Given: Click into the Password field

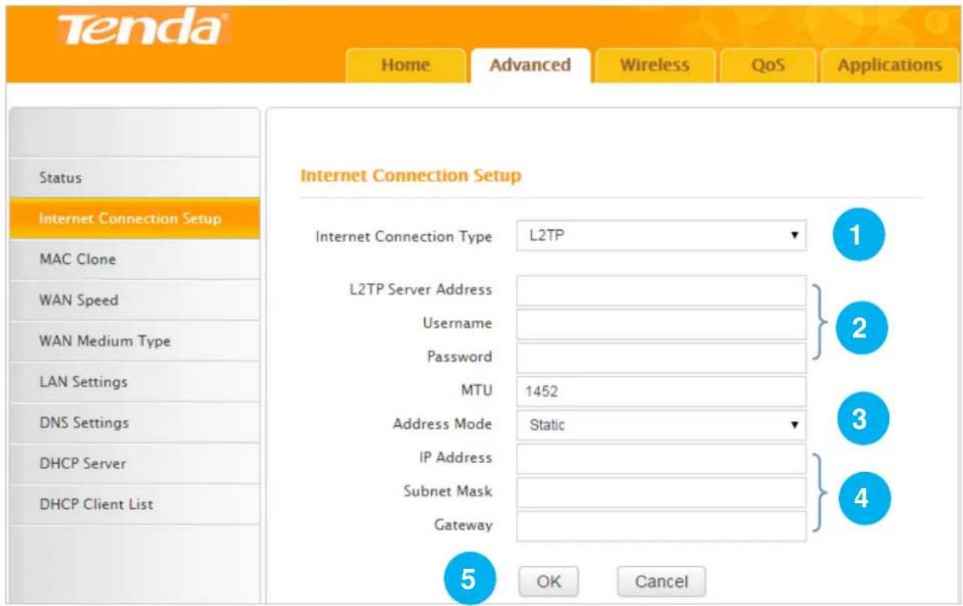Looking at the screenshot, I should [x=661, y=357].
